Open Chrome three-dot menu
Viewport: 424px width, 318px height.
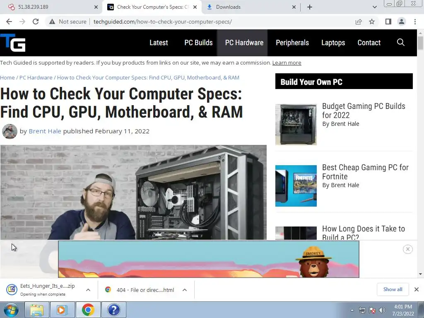(x=415, y=22)
